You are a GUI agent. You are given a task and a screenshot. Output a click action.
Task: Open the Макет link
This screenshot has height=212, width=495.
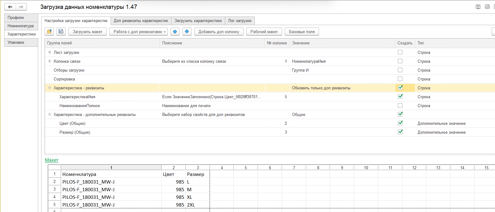click(51, 160)
